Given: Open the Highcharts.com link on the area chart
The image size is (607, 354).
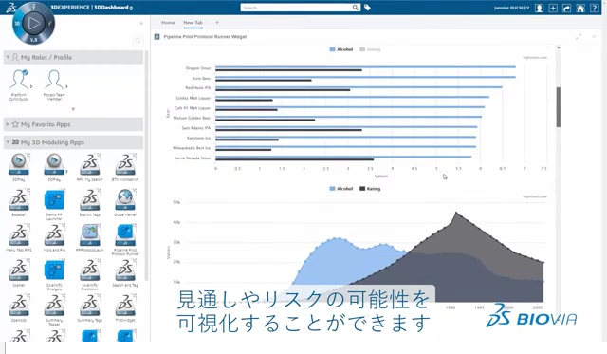Looking at the screenshot, I should [x=535, y=196].
